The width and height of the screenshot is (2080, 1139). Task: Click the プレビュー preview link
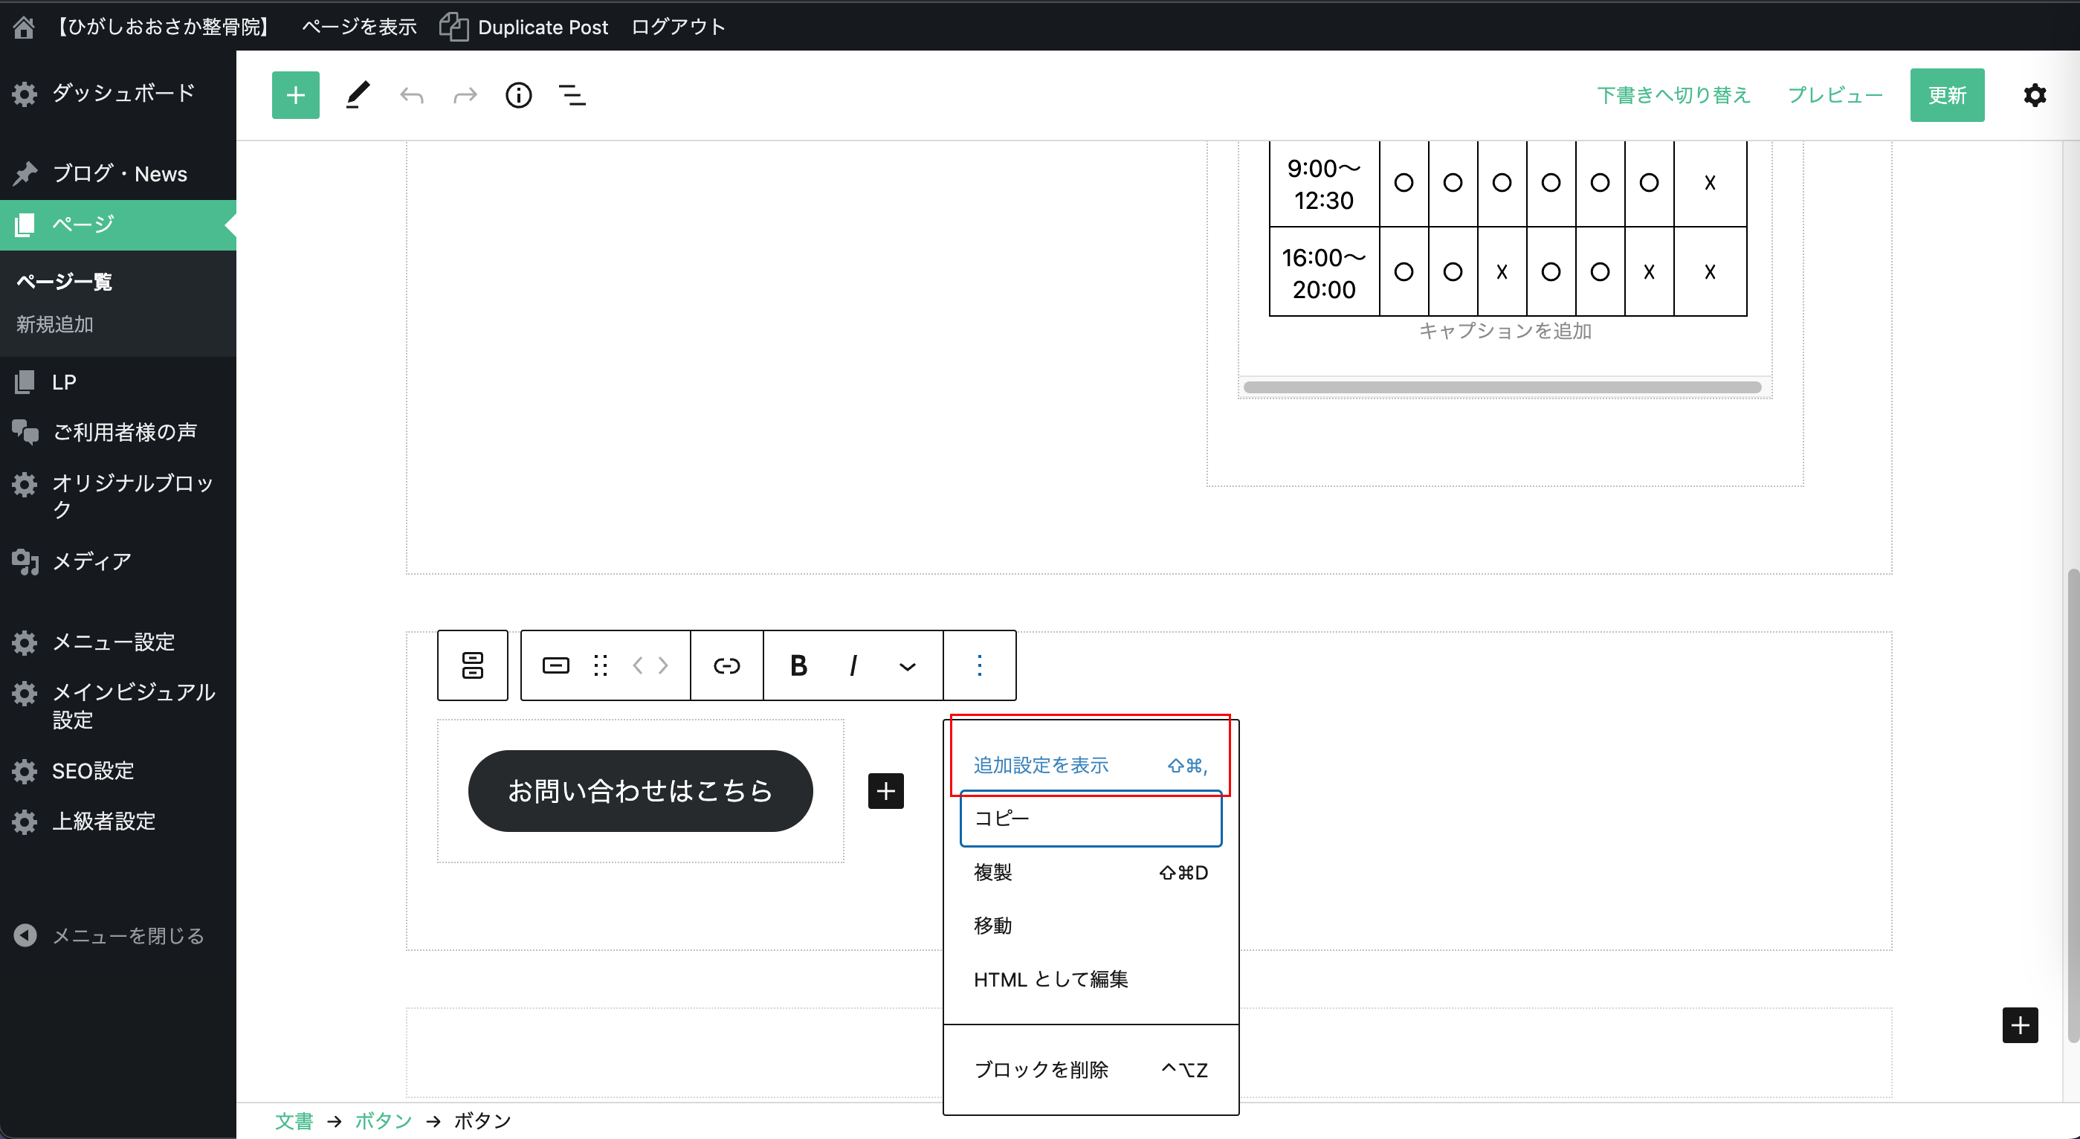(x=1835, y=95)
